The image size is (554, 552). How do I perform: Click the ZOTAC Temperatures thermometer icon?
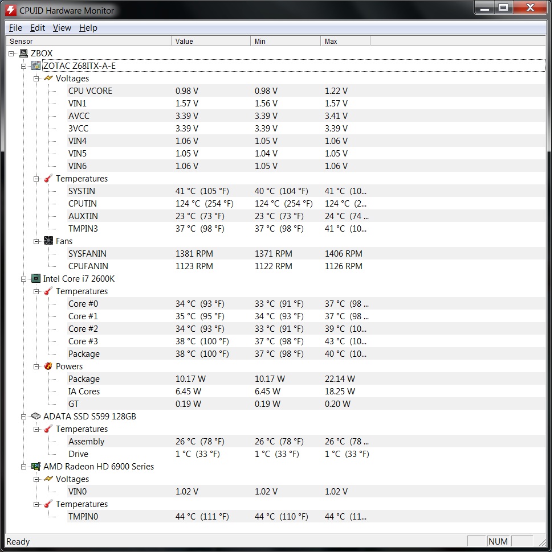48,179
